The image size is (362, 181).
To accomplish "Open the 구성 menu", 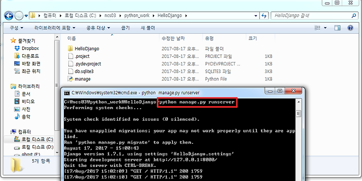I will coord(17,28).
